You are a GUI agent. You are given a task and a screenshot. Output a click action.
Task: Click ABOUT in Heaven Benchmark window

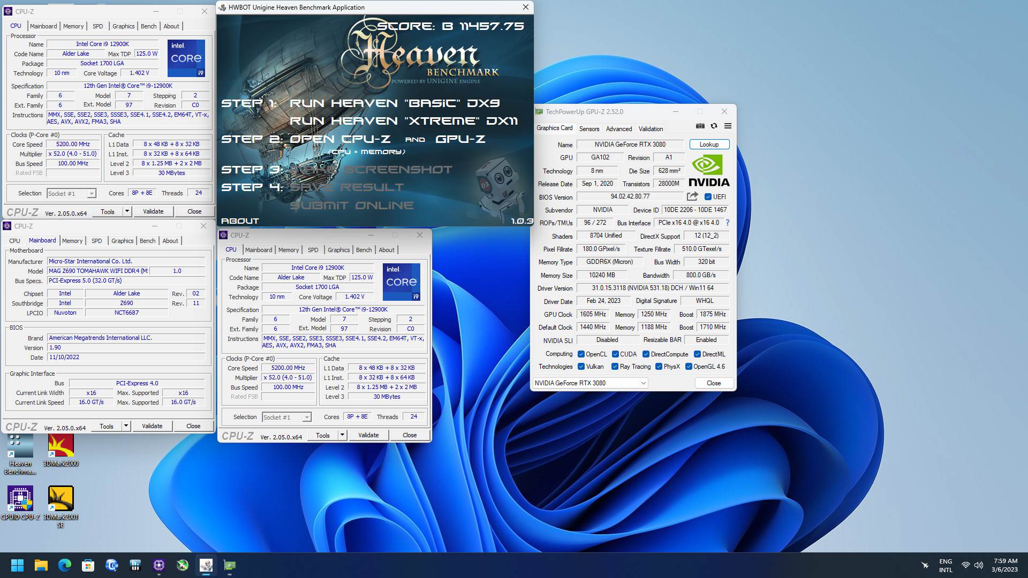click(240, 221)
